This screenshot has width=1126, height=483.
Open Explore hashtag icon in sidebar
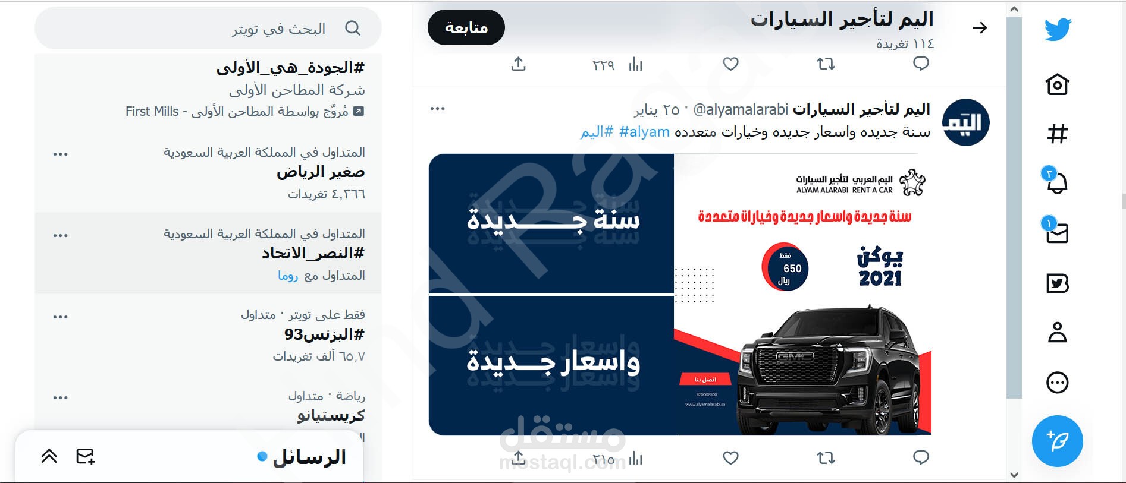tap(1057, 133)
